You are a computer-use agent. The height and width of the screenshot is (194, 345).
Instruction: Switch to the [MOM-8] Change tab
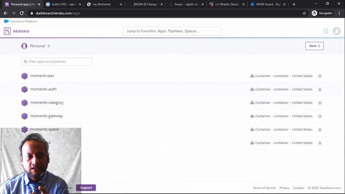[x=144, y=4]
